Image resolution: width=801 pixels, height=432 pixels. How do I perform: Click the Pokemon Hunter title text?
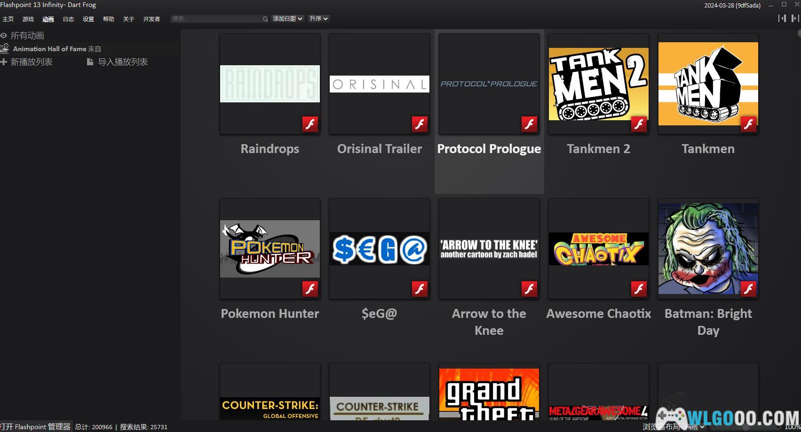point(270,314)
